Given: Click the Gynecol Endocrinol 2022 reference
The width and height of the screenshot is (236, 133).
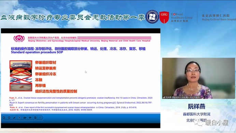Looking at the screenshot, I should coord(81,104).
